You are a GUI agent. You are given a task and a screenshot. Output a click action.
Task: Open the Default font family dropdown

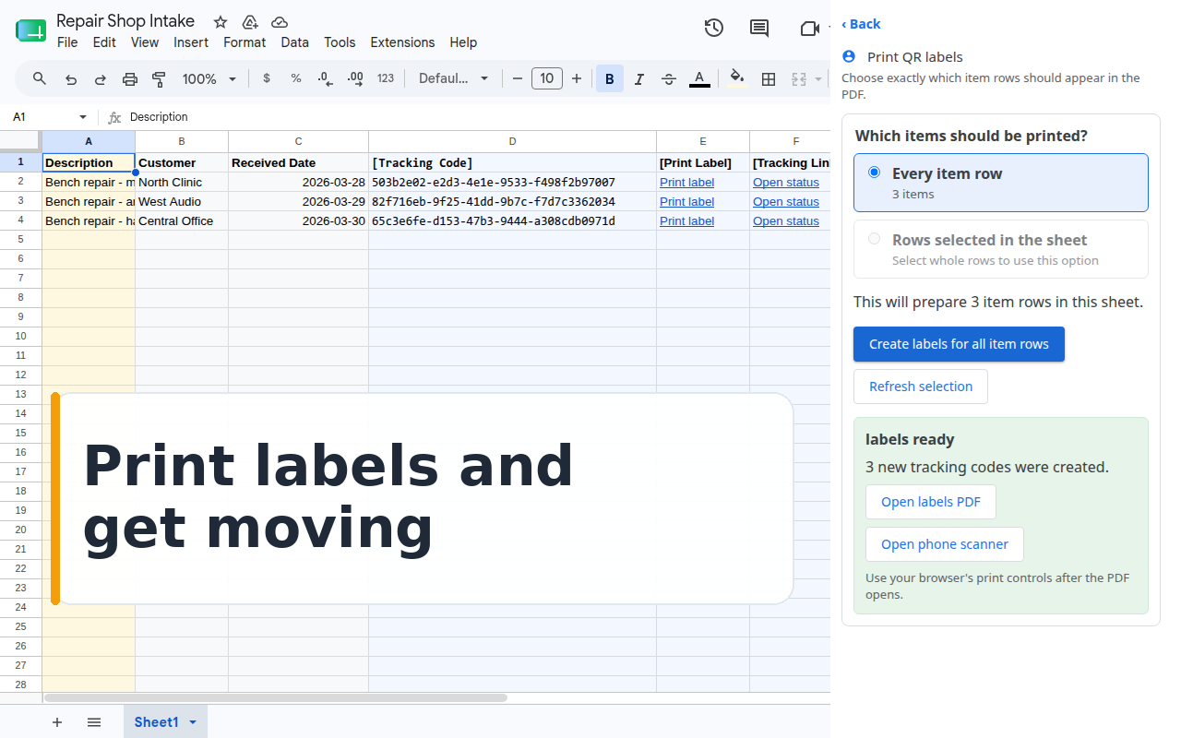[x=453, y=78]
